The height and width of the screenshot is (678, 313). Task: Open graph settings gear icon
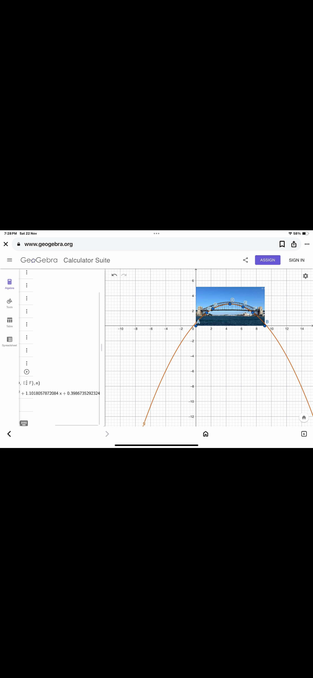coord(305,276)
